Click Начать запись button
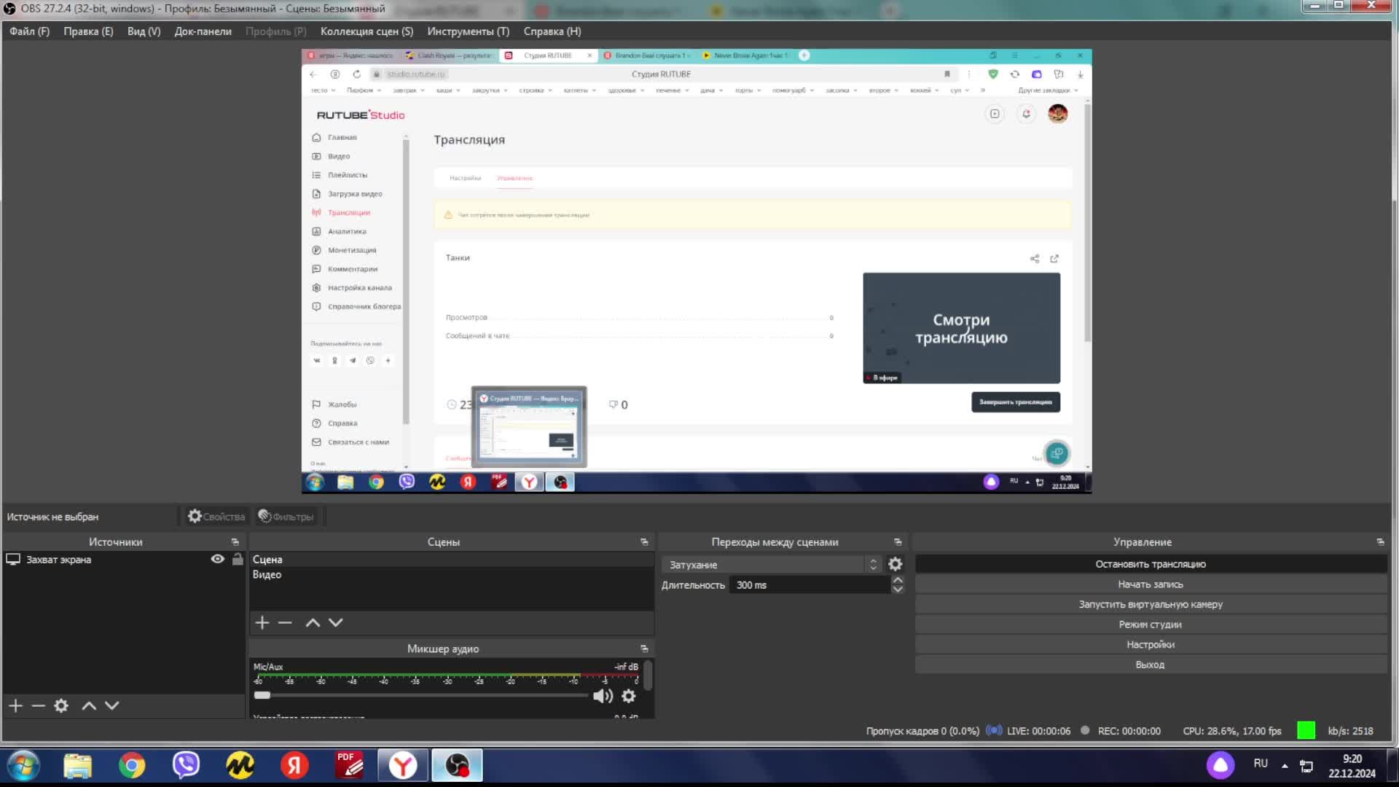The width and height of the screenshot is (1399, 787). click(x=1151, y=584)
